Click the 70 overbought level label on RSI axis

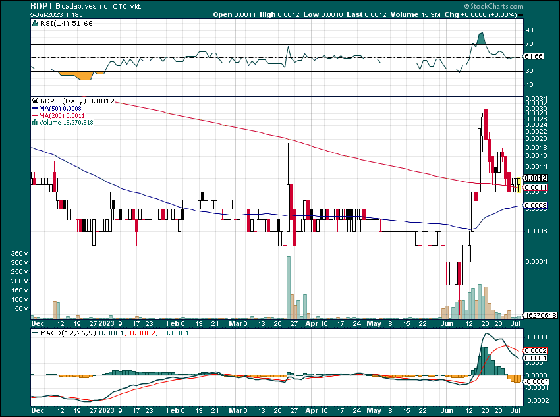pos(529,44)
